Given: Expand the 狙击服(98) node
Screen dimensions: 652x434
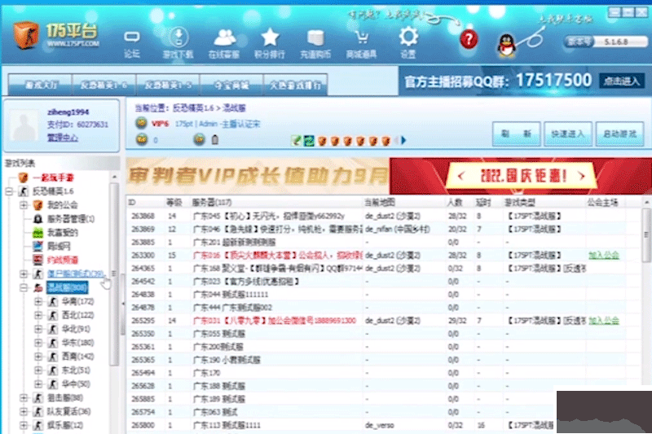Looking at the screenshot, I should coord(24,397).
